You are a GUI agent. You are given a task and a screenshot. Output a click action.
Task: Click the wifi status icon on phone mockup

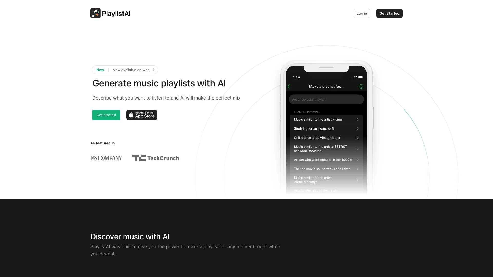355,77
